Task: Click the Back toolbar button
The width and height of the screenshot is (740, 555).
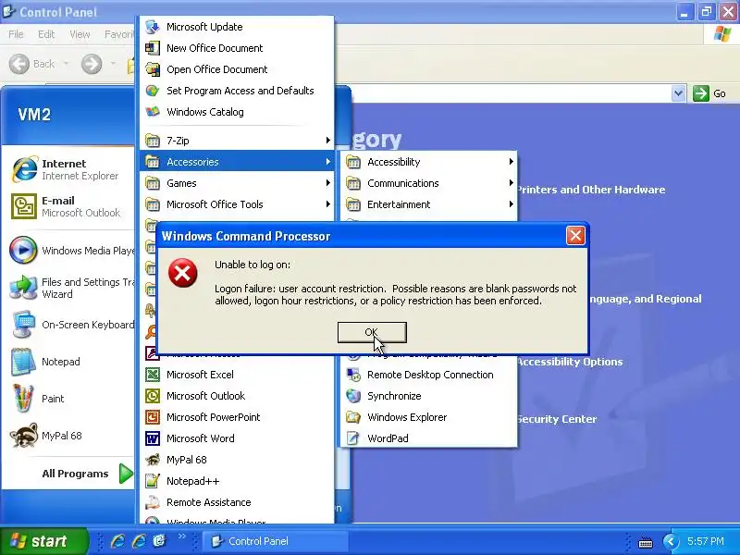Action: pyautogui.click(x=32, y=64)
